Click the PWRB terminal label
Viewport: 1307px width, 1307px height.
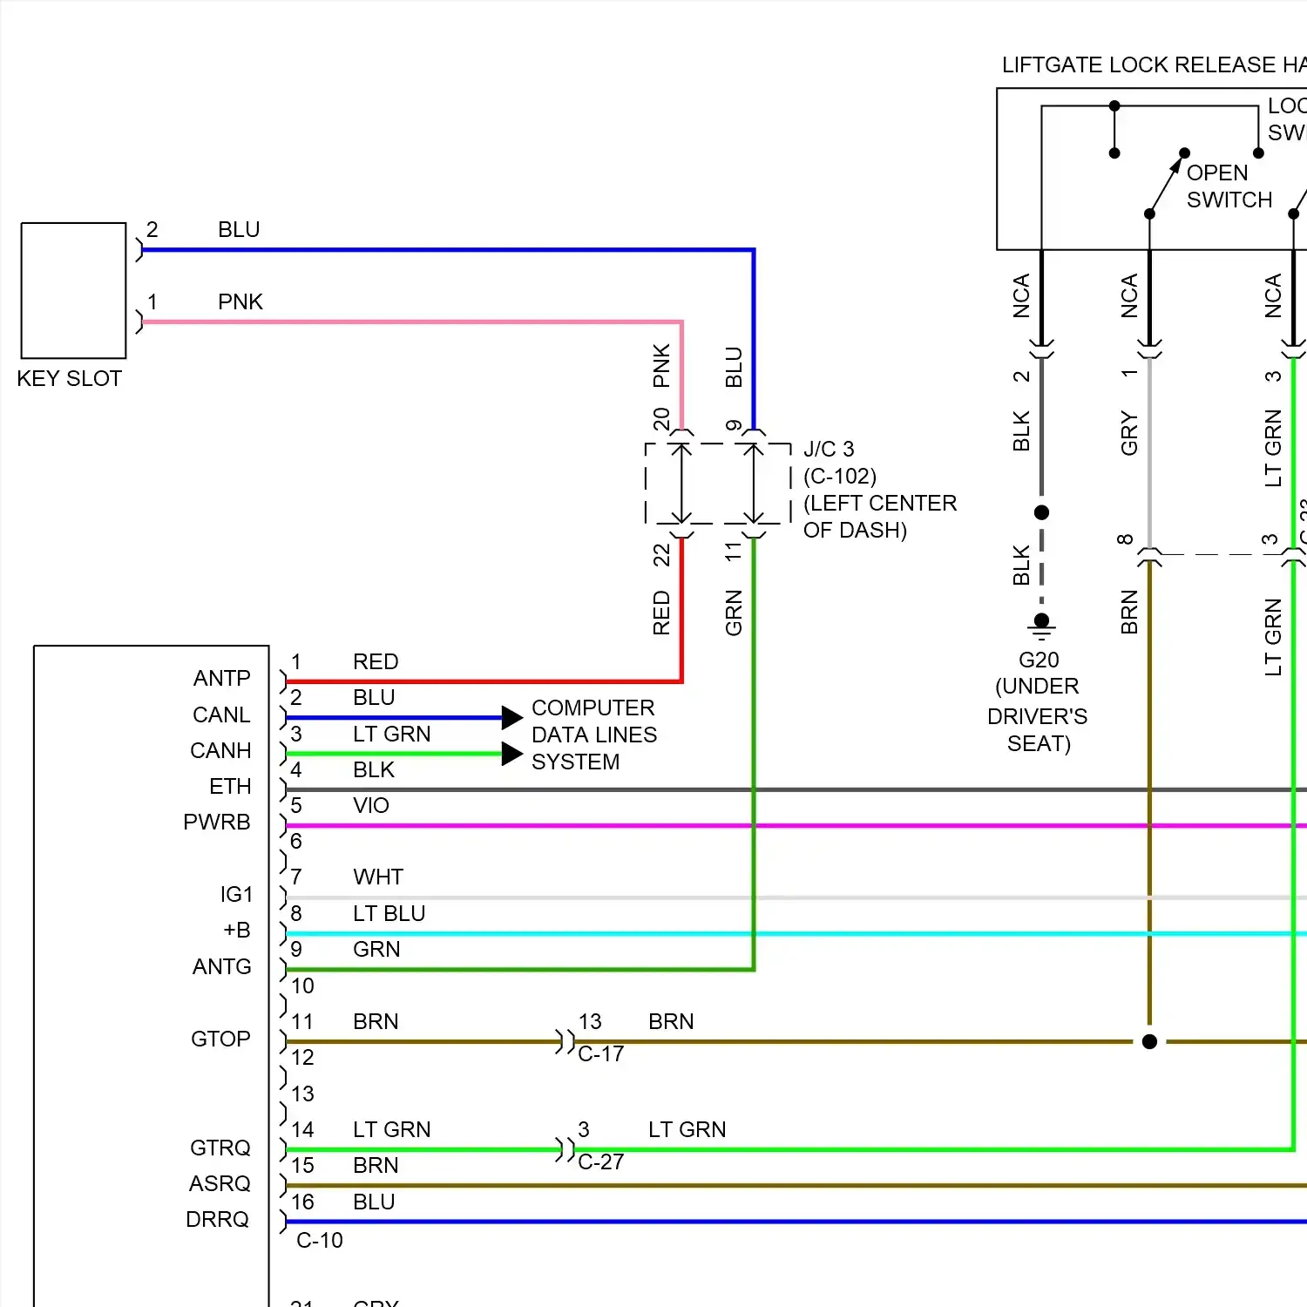click(x=217, y=822)
